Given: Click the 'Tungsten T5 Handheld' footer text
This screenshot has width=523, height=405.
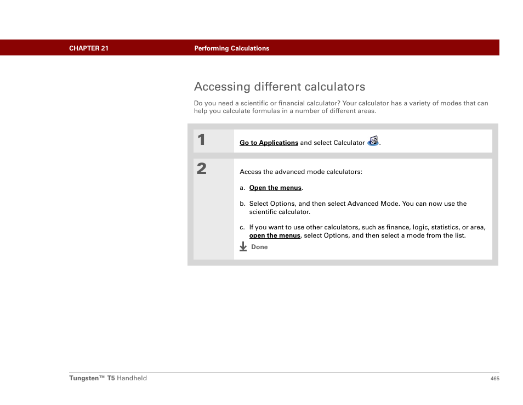Looking at the screenshot, I should click(108, 378).
